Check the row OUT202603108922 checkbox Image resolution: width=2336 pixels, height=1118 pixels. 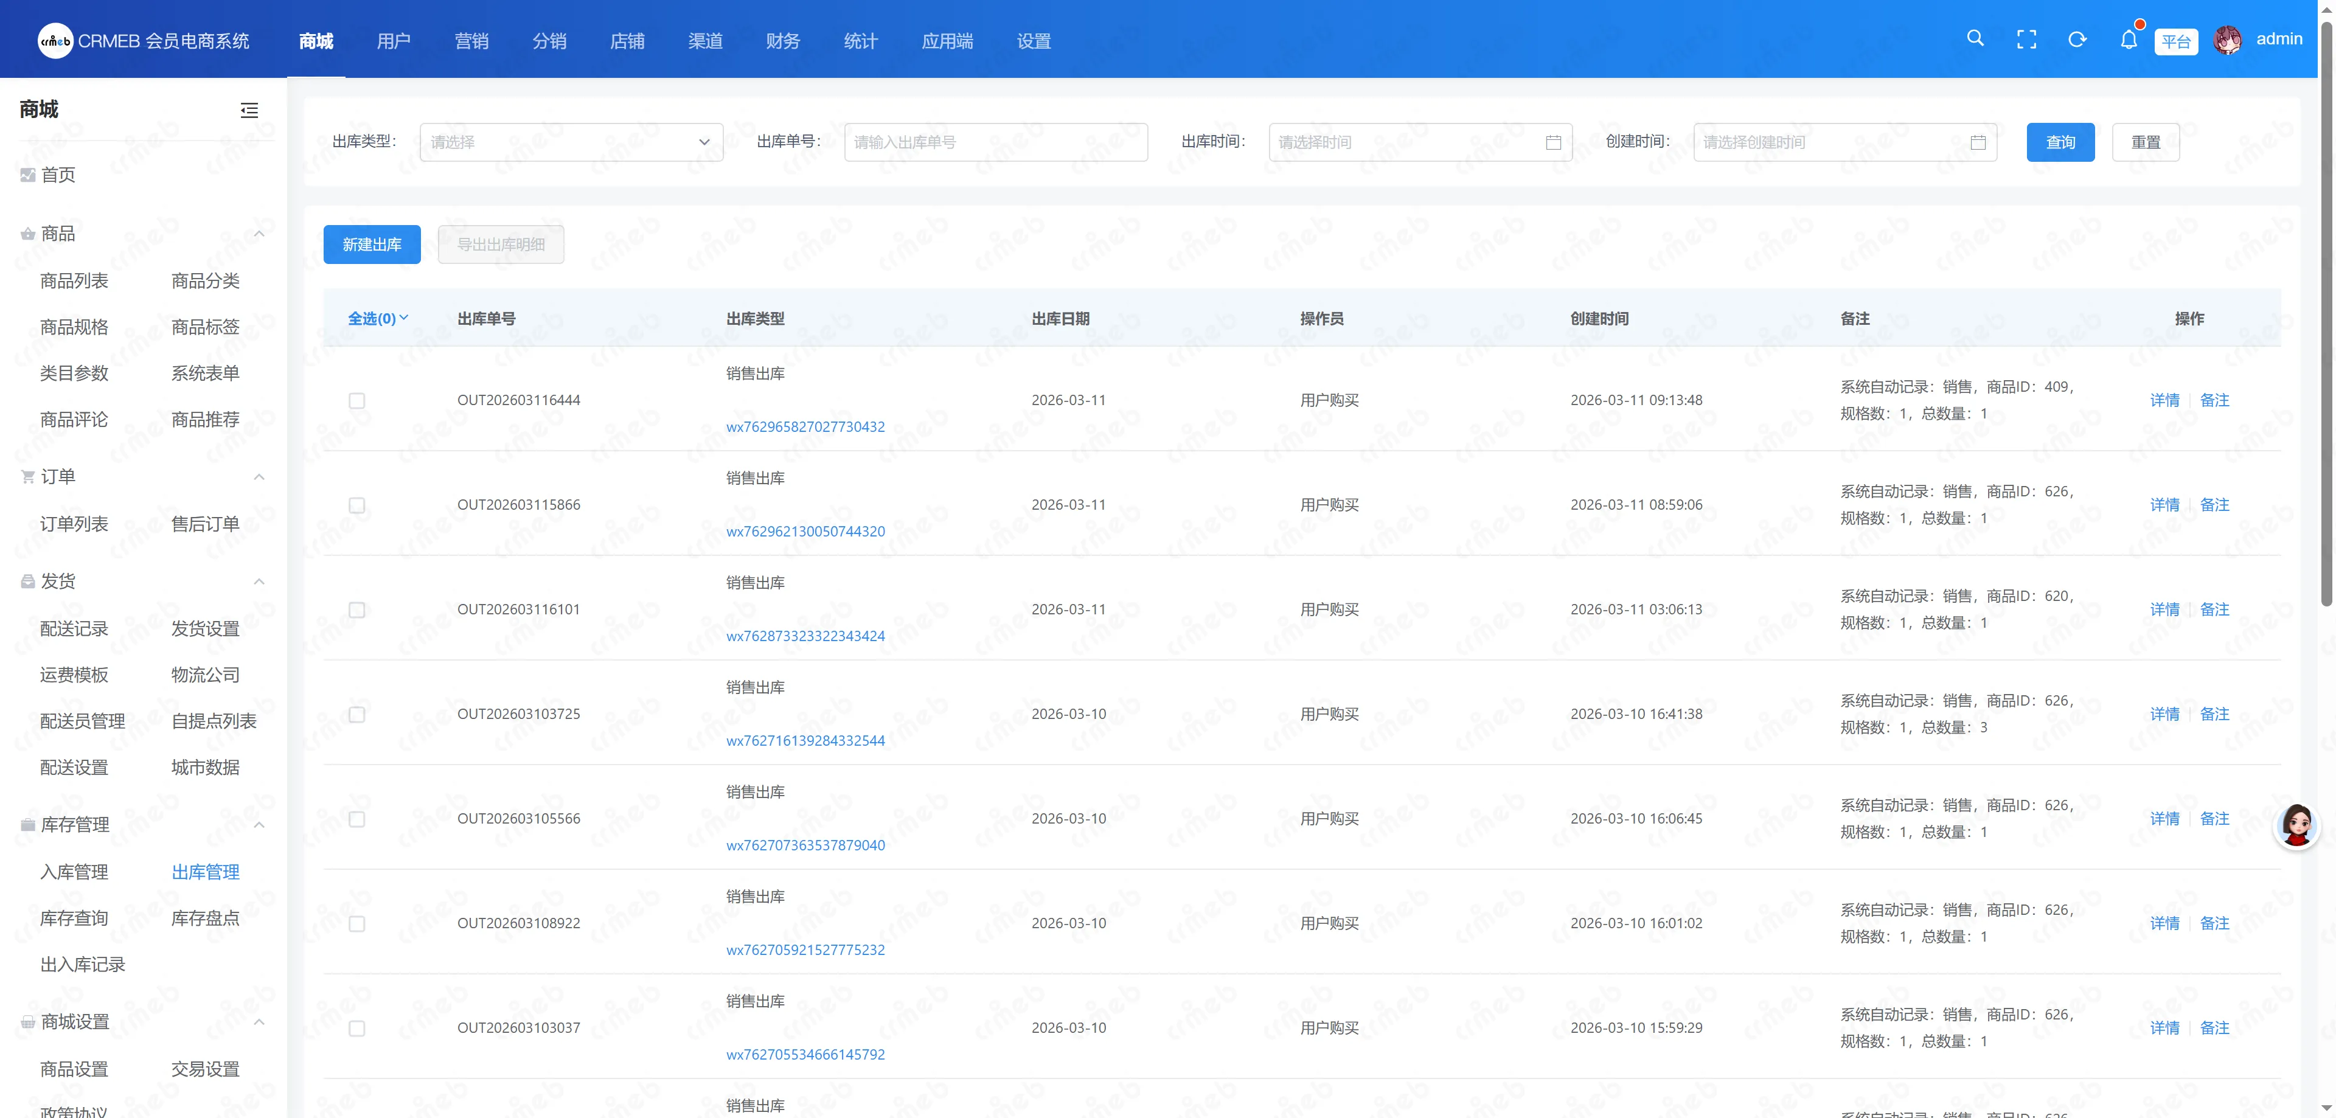pyautogui.click(x=357, y=924)
